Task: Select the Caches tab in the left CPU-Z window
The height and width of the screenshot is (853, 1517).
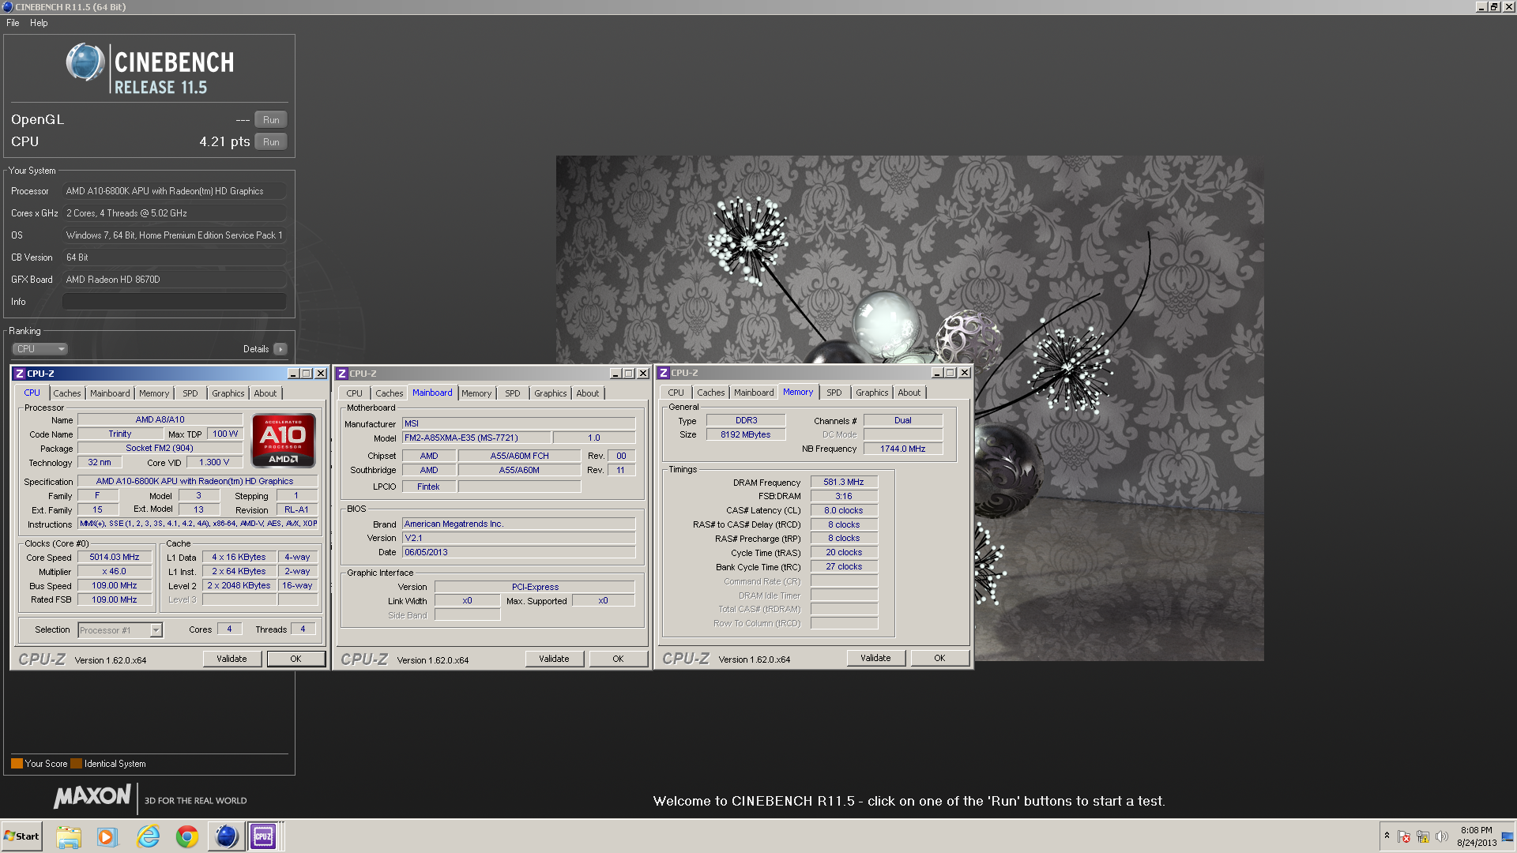Action: [67, 393]
